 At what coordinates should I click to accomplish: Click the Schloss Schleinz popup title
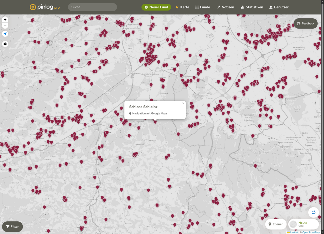coord(143,107)
